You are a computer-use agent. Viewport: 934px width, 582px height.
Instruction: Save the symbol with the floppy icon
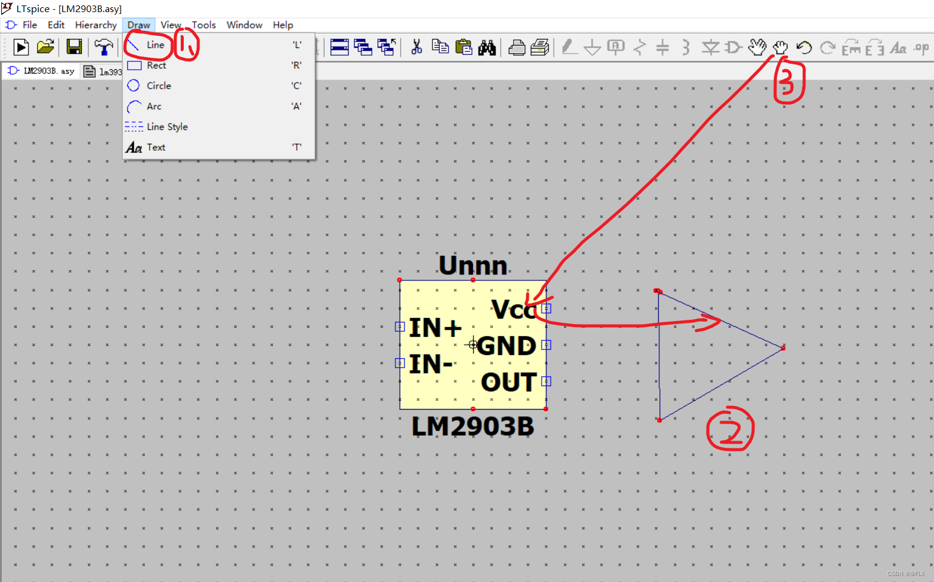[x=74, y=47]
